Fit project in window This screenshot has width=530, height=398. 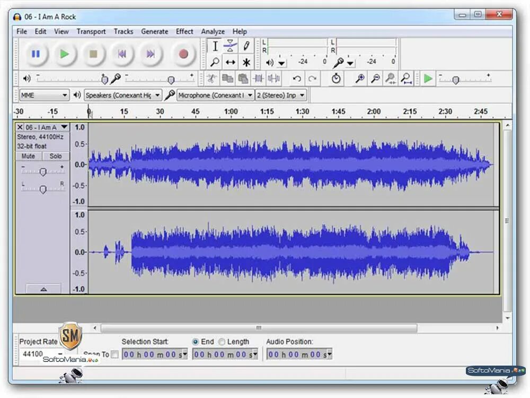(407, 79)
